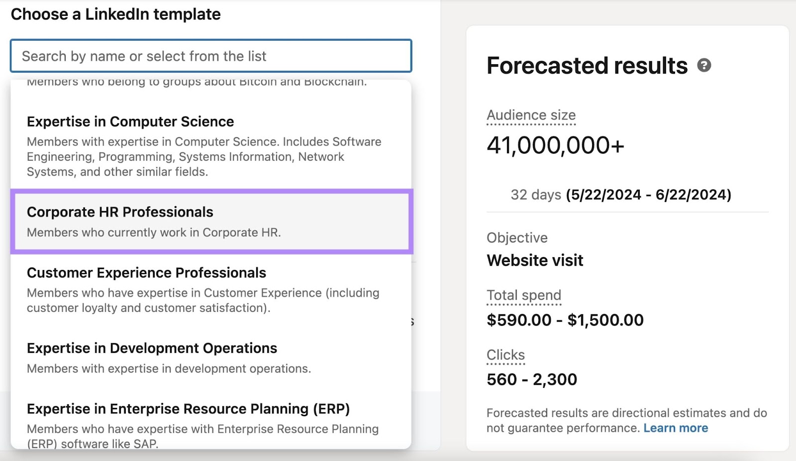The width and height of the screenshot is (796, 461).
Task: View the Audience size definition
Action: tap(531, 115)
